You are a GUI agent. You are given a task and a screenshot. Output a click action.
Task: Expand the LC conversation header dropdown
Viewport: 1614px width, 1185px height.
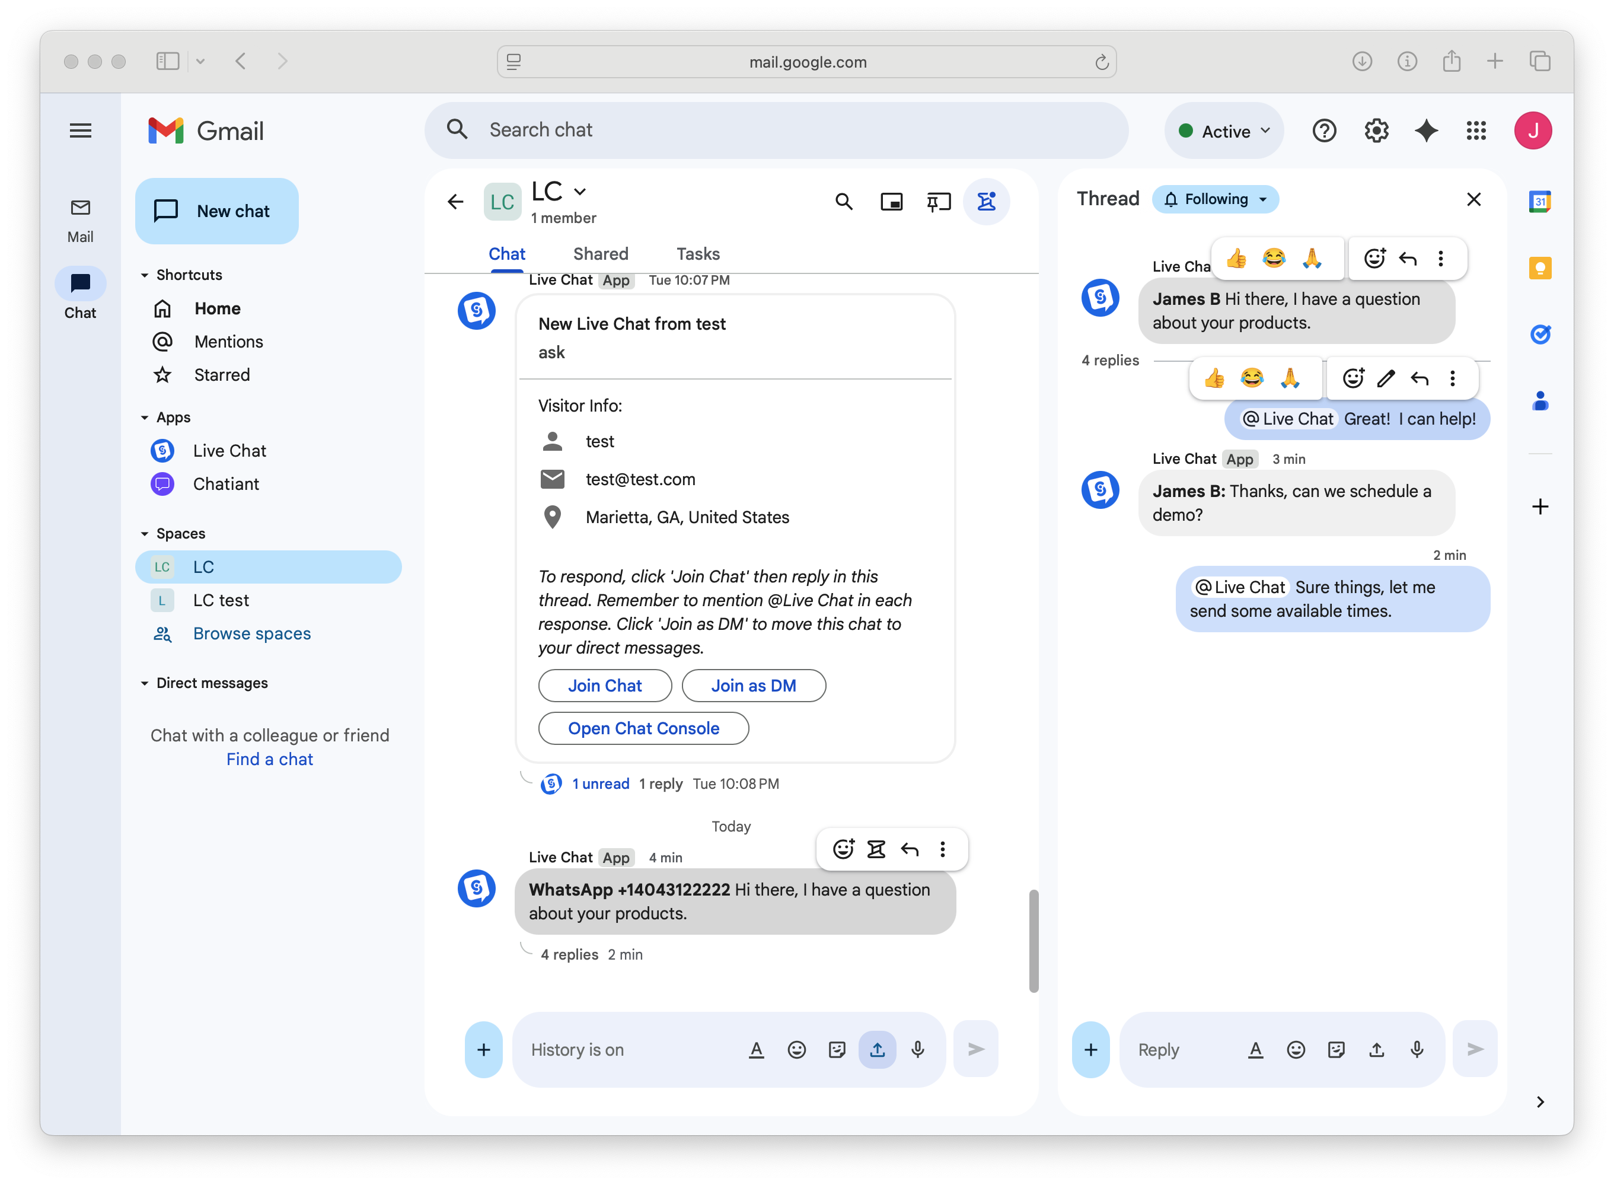pyautogui.click(x=580, y=192)
